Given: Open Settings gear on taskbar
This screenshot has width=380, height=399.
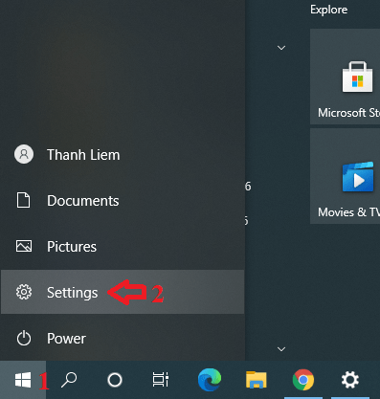Looking at the screenshot, I should 350,380.
